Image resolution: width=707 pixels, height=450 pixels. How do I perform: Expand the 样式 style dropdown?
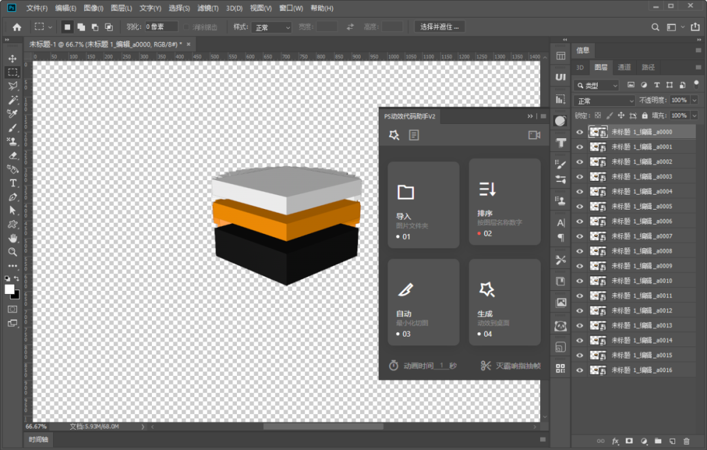click(272, 28)
